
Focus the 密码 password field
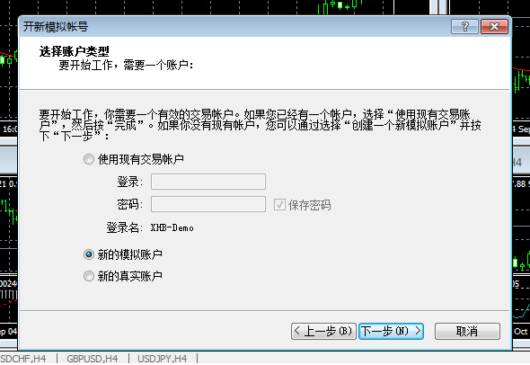pyautogui.click(x=208, y=204)
